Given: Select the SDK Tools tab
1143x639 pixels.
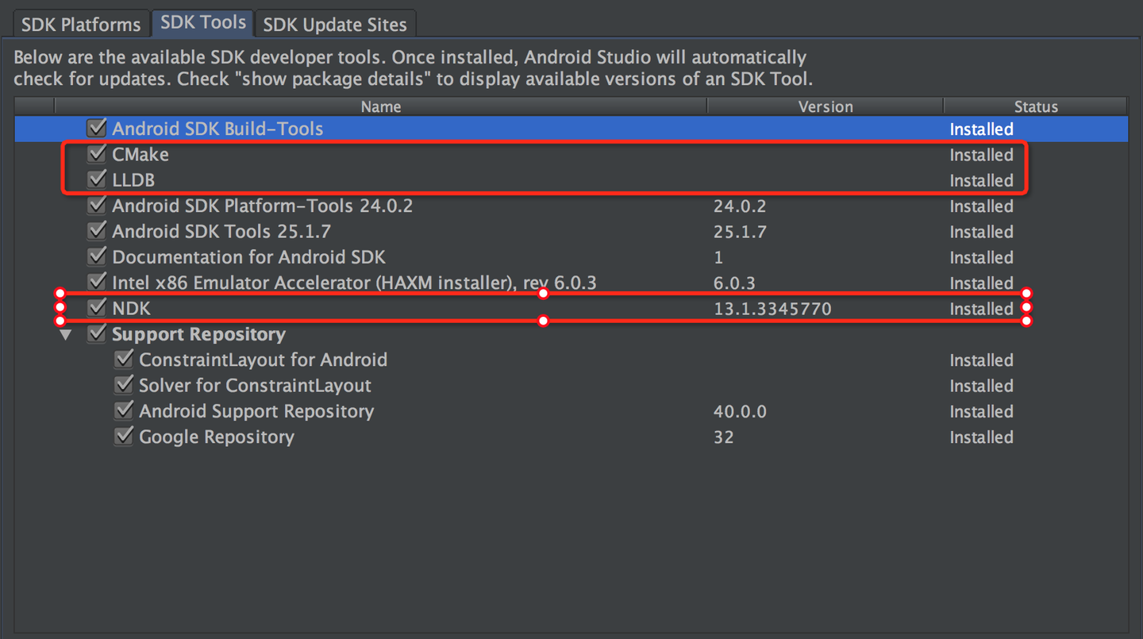Looking at the screenshot, I should pos(202,23).
